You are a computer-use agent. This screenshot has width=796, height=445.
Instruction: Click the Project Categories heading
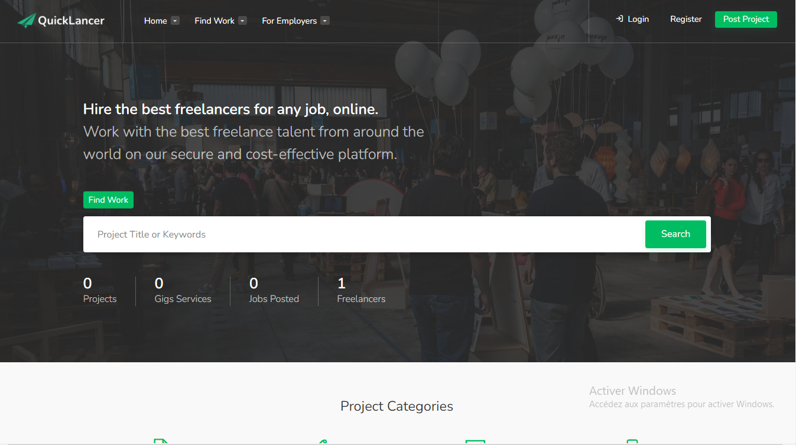coord(397,406)
